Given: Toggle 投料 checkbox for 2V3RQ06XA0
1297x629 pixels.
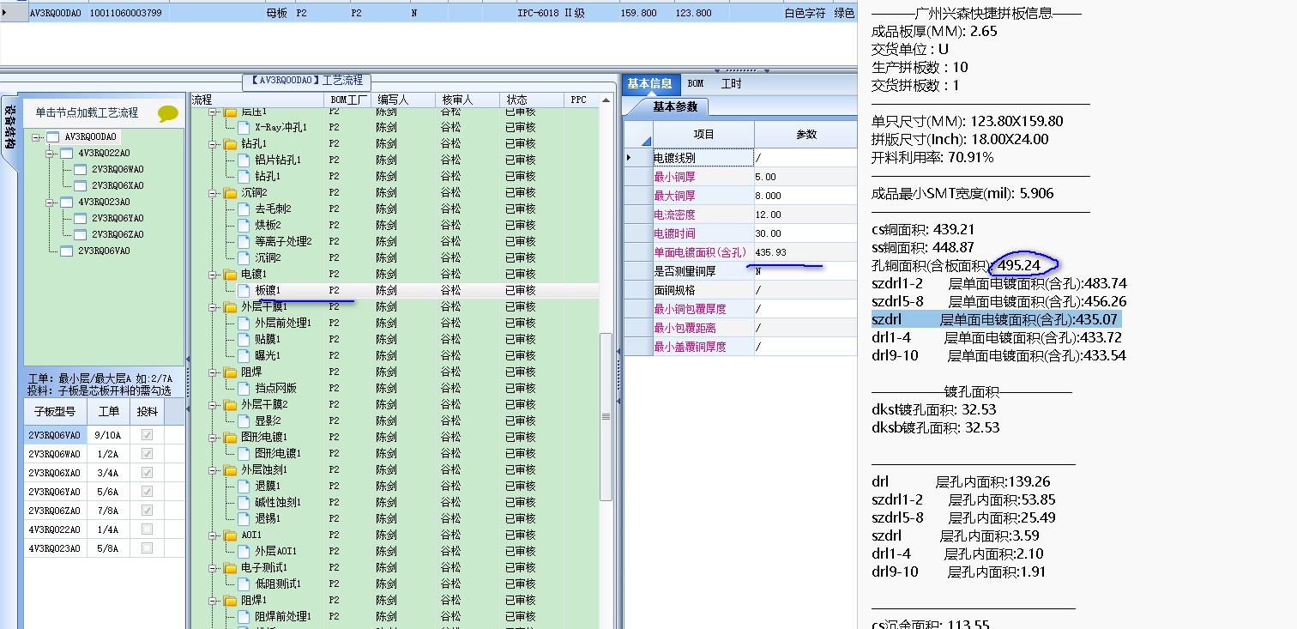Looking at the screenshot, I should pos(147,473).
